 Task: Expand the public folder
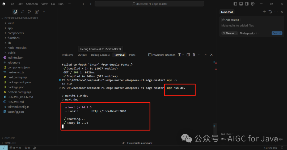[x=11, y=53]
